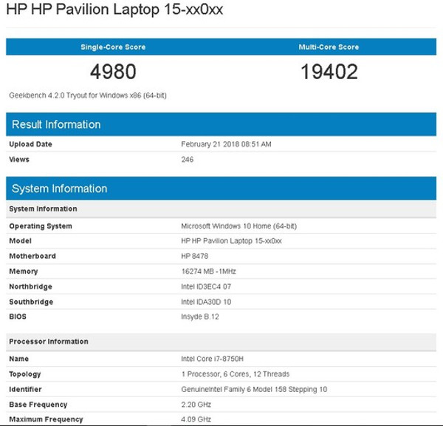Click the 'Memory' row label
Viewport: 443px width, 426px height.
(24, 271)
